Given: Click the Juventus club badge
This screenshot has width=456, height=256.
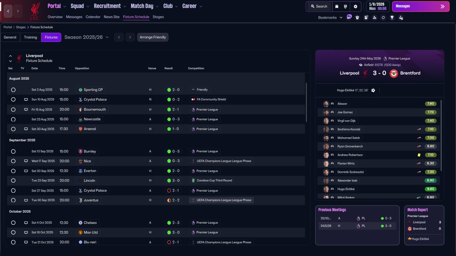Looking at the screenshot, I should click(81, 200).
